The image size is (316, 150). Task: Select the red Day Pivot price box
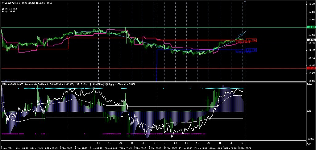[252, 40]
